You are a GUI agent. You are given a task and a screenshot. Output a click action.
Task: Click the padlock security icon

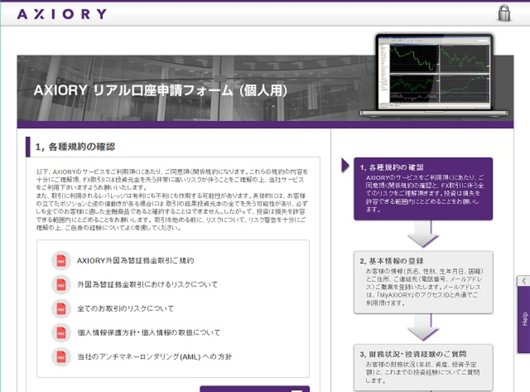pos(504,13)
